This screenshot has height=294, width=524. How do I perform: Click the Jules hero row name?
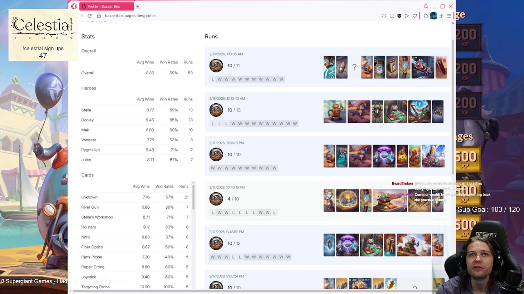[85, 160]
